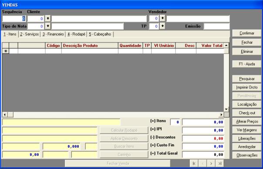Open the Cliente lookup arrow button
Image resolution: width=263 pixels, height=169 pixels.
(x=48, y=18)
